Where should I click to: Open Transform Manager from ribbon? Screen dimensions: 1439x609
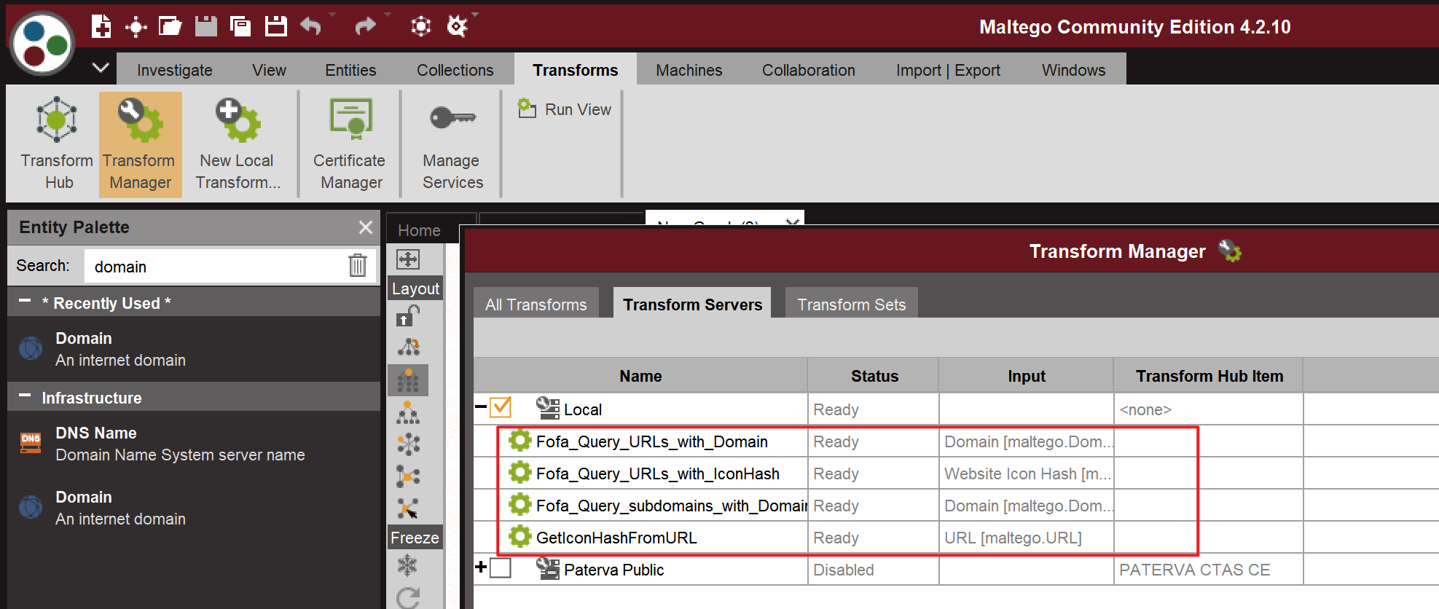click(x=140, y=144)
